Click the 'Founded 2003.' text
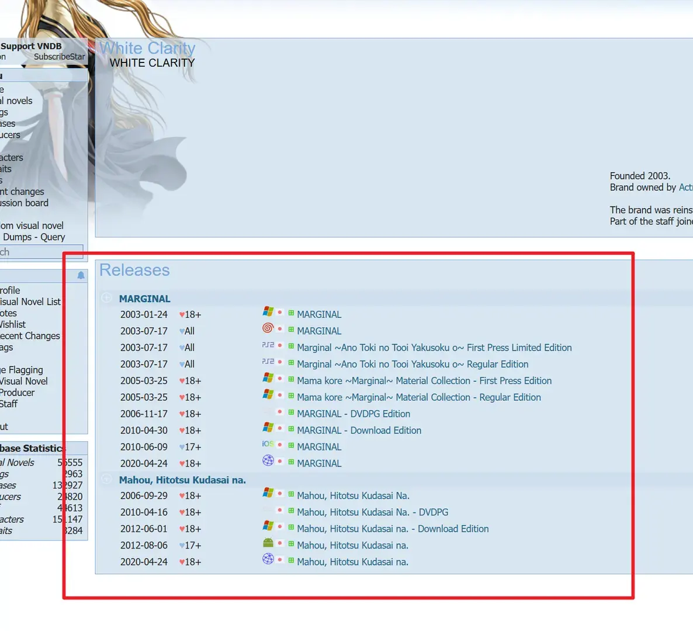Screen dimensions: 693x631 click(640, 176)
